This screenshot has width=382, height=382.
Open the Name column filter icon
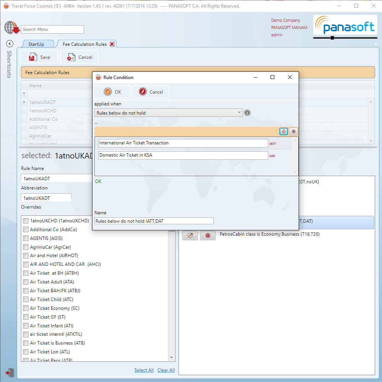pyautogui.click(x=24, y=94)
